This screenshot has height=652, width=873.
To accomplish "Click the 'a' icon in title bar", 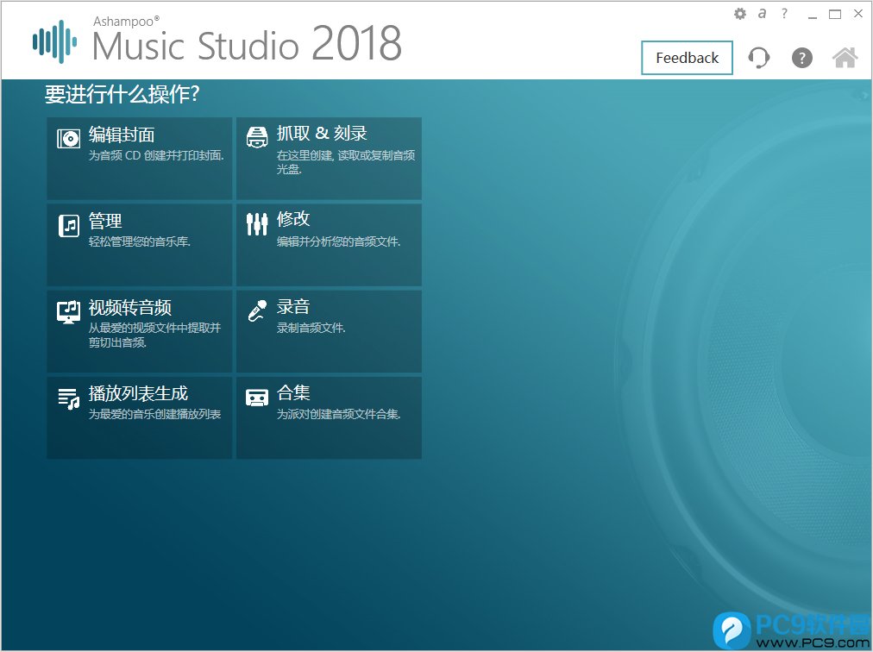I will pyautogui.click(x=763, y=13).
